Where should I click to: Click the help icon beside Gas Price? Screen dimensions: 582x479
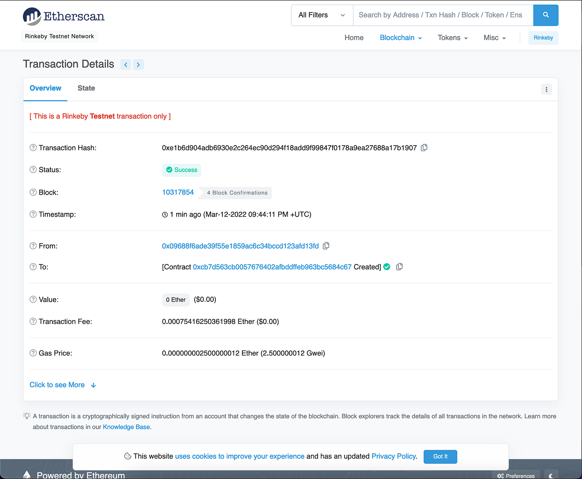33,353
